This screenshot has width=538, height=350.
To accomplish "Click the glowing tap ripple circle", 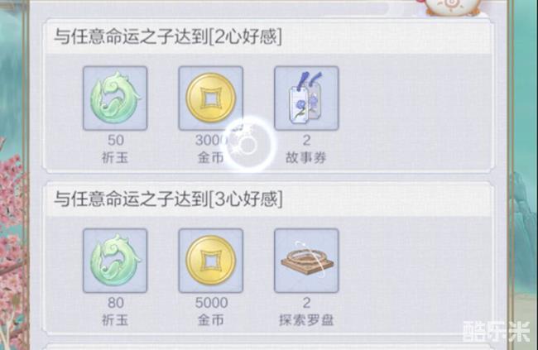I will point(247,145).
